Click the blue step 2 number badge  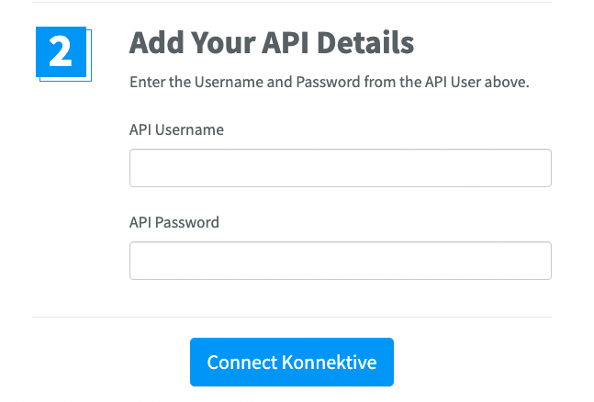[61, 52]
